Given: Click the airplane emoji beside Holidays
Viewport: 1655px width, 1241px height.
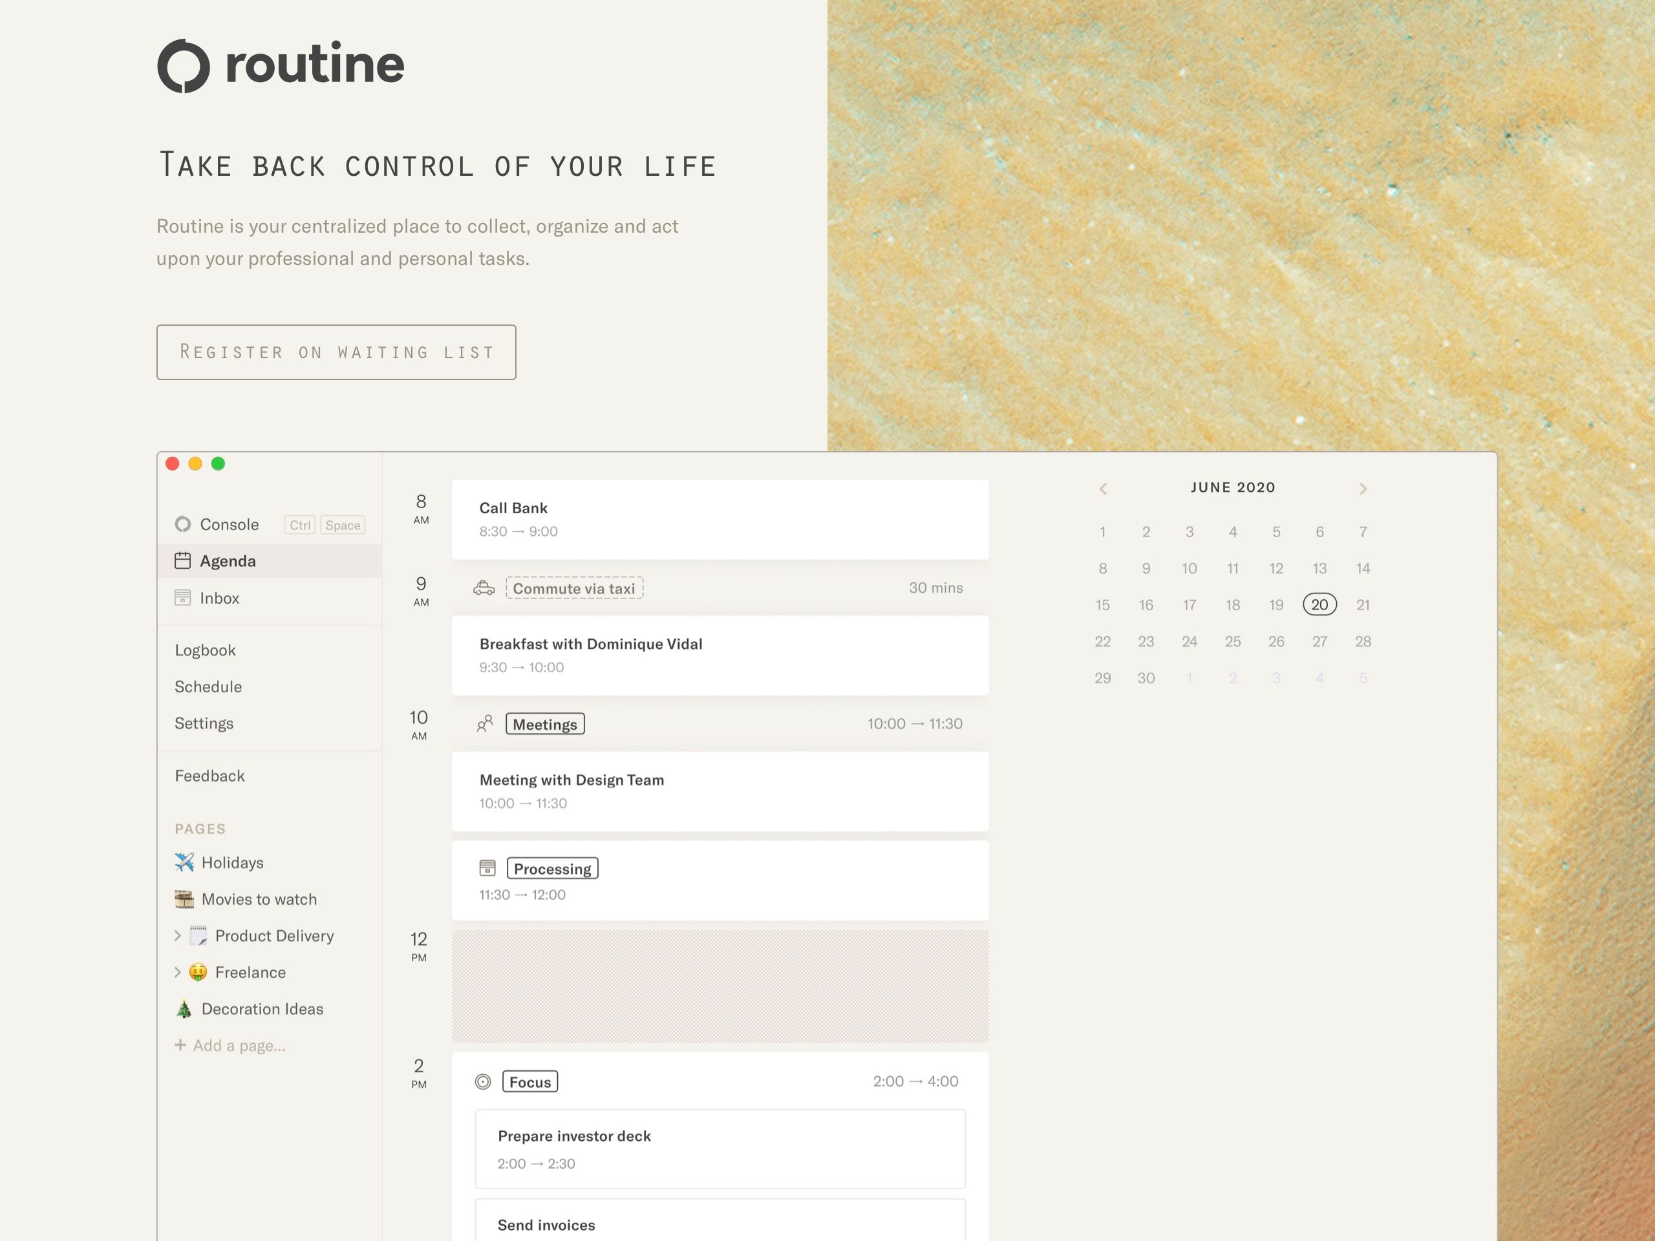Looking at the screenshot, I should point(184,862).
